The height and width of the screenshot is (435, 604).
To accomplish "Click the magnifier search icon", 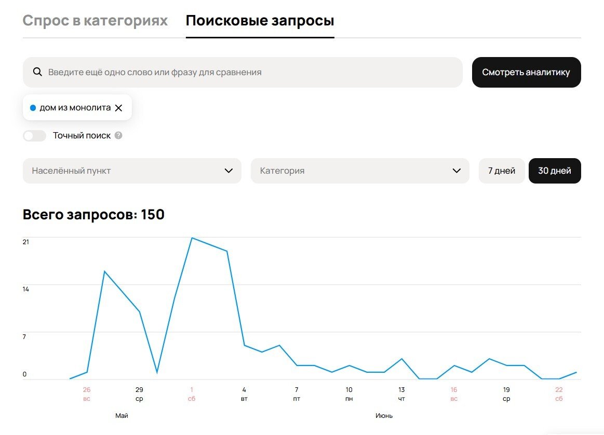I will [x=37, y=72].
